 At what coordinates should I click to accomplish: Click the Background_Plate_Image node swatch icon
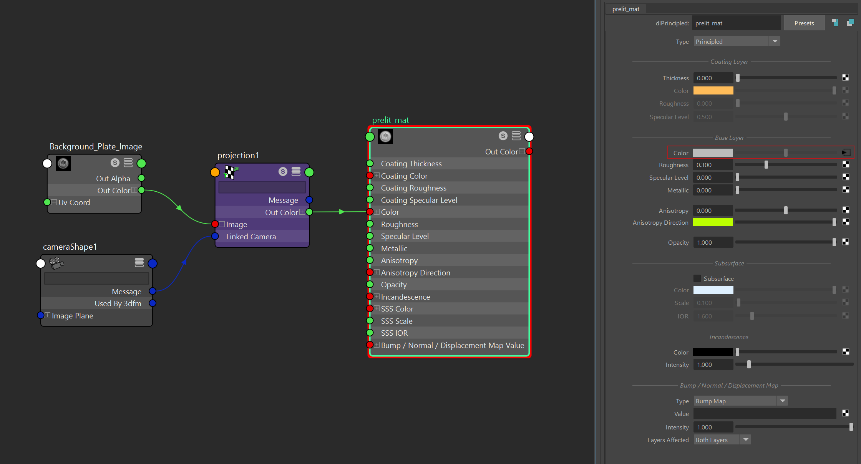click(x=63, y=164)
